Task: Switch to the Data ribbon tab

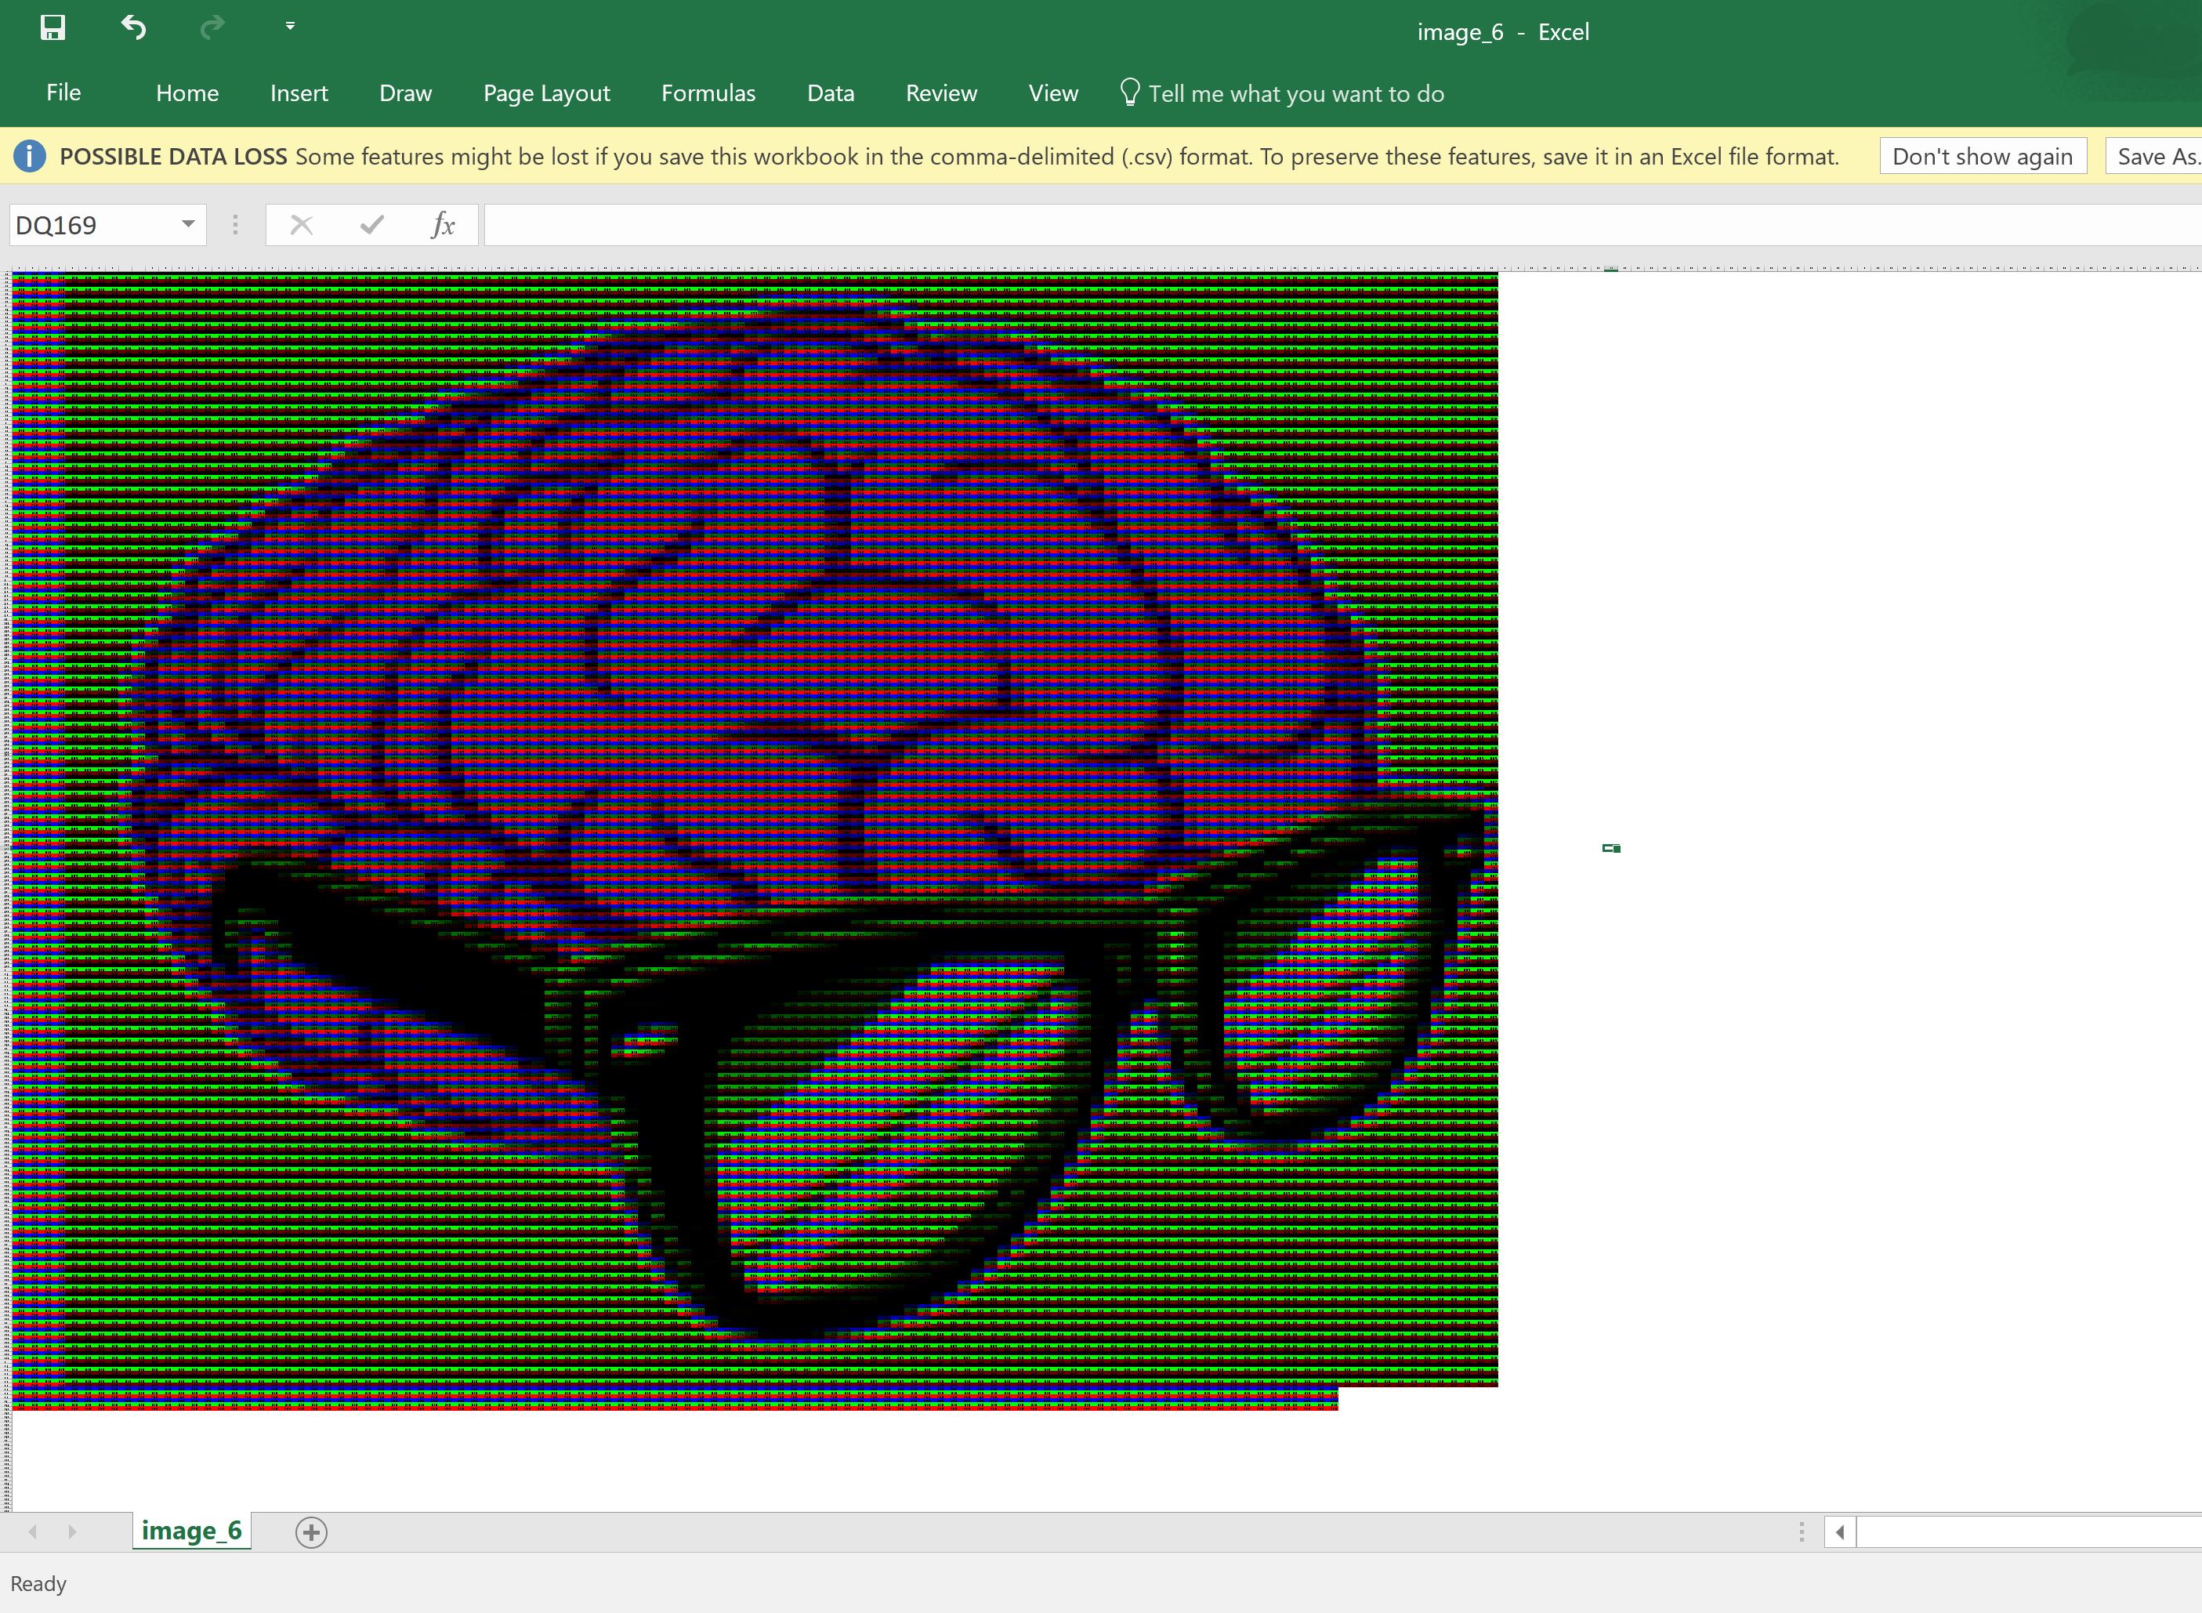Action: [830, 92]
